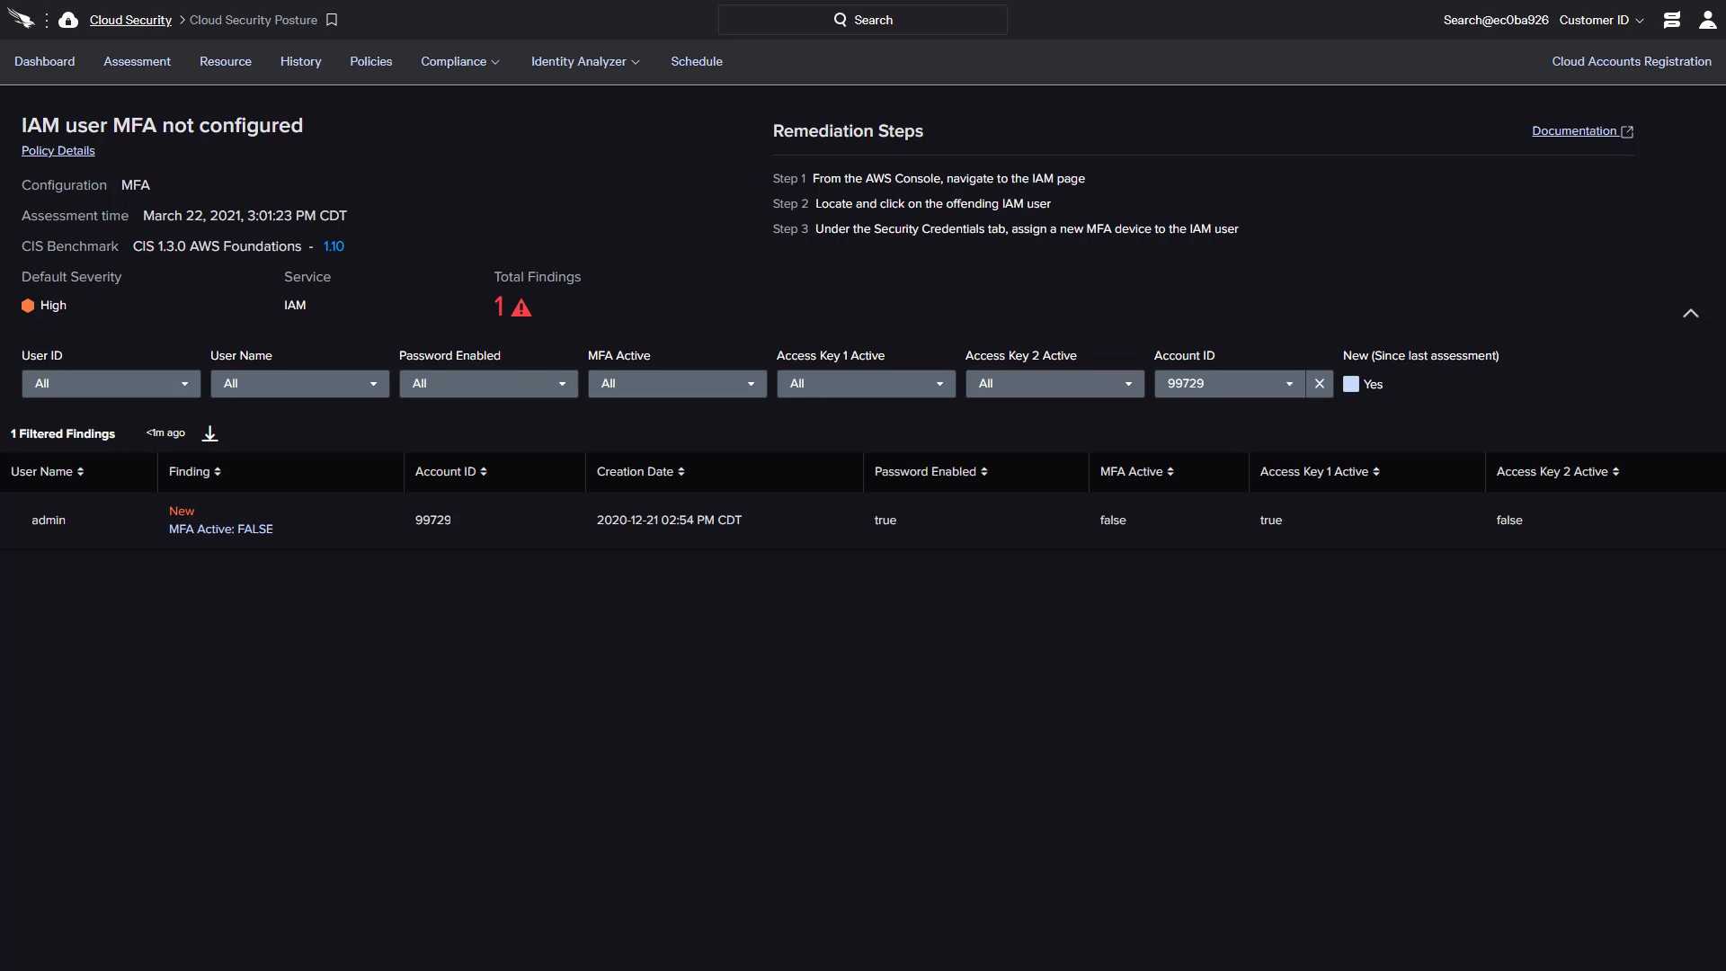
Task: Click the New finding status label
Action: pos(182,512)
